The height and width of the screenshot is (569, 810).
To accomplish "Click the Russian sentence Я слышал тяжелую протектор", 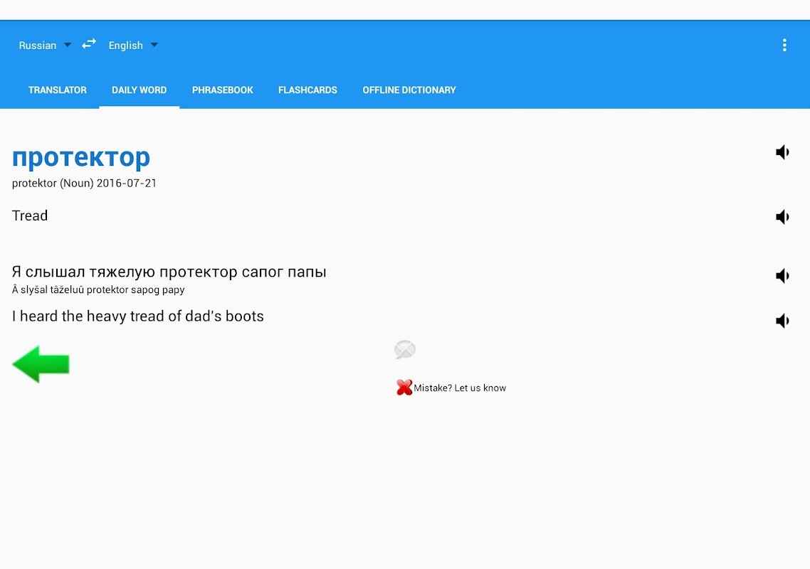I will click(x=169, y=272).
